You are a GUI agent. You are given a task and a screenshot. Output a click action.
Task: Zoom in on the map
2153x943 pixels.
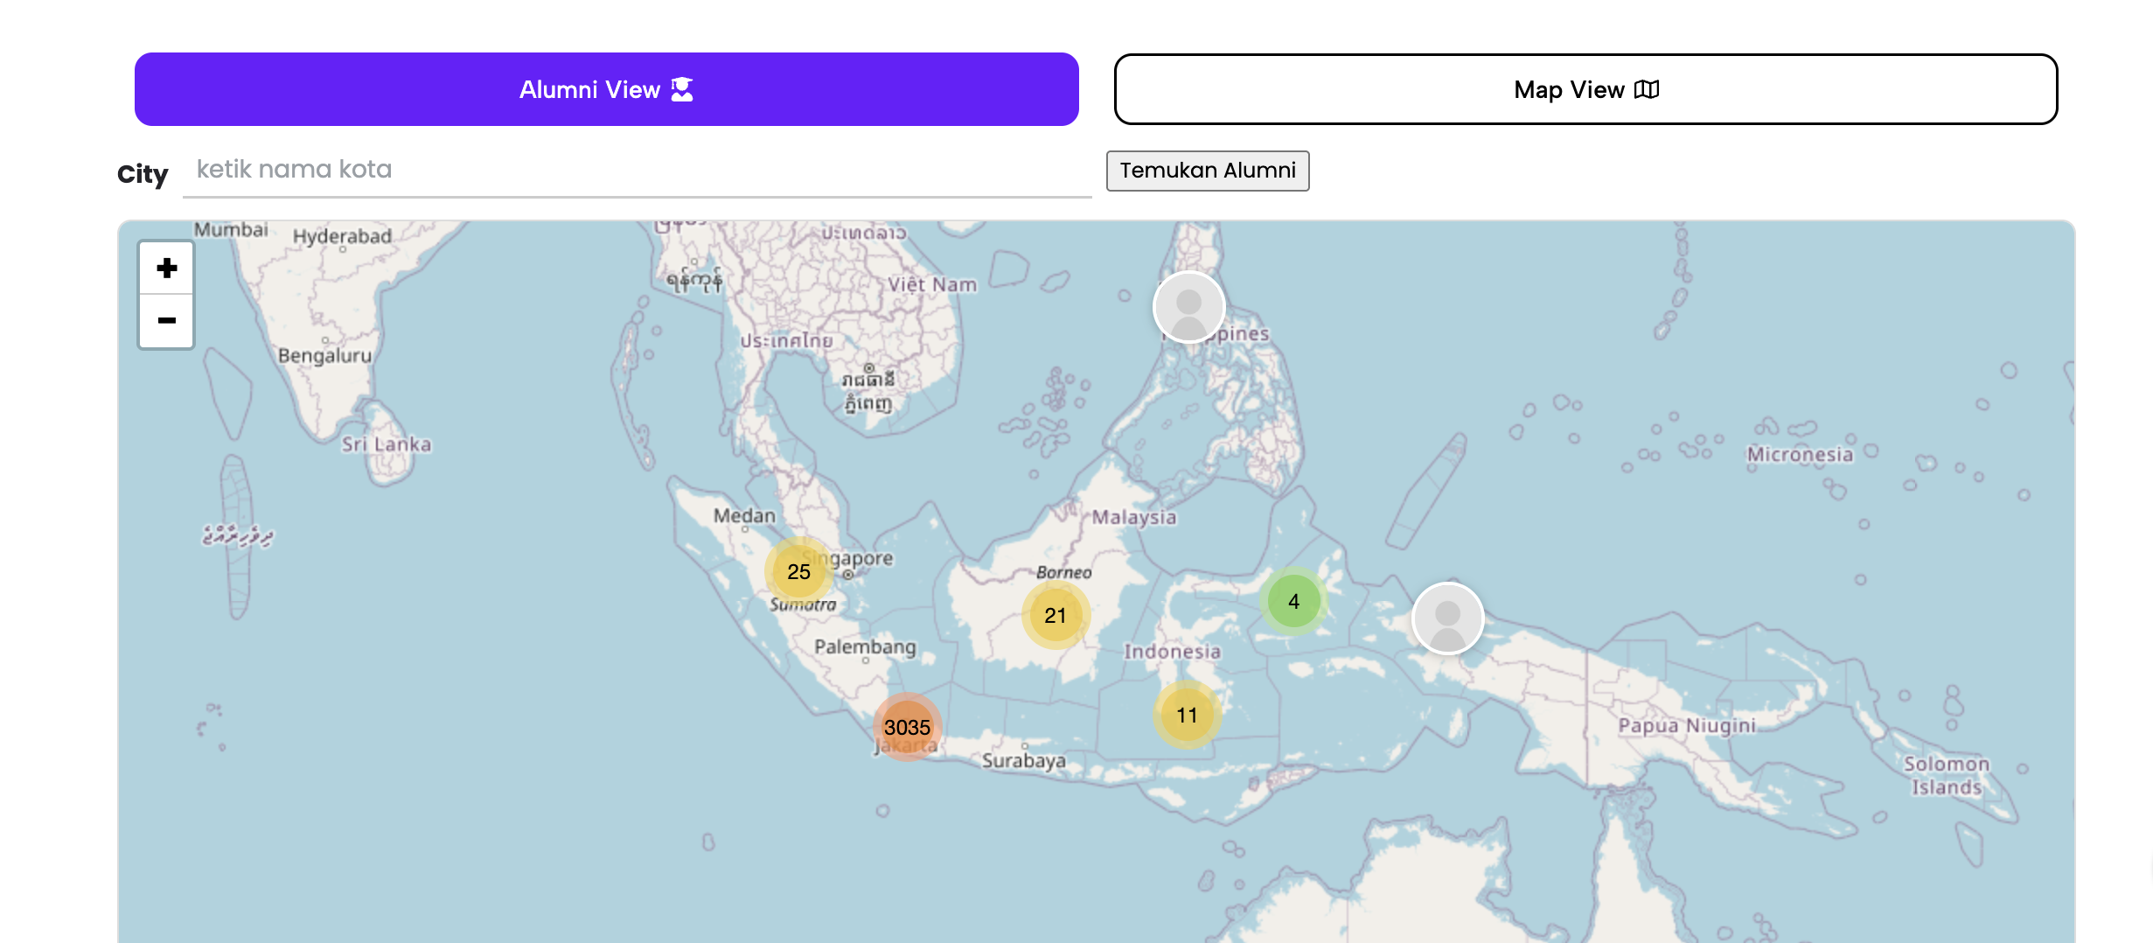click(x=166, y=269)
